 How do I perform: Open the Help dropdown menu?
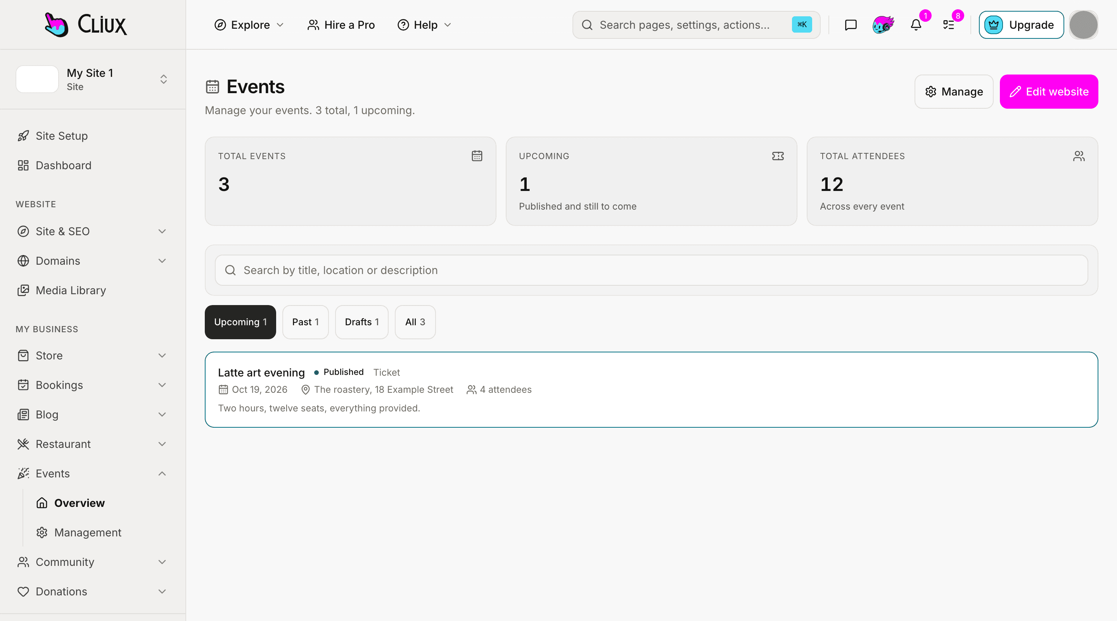425,25
